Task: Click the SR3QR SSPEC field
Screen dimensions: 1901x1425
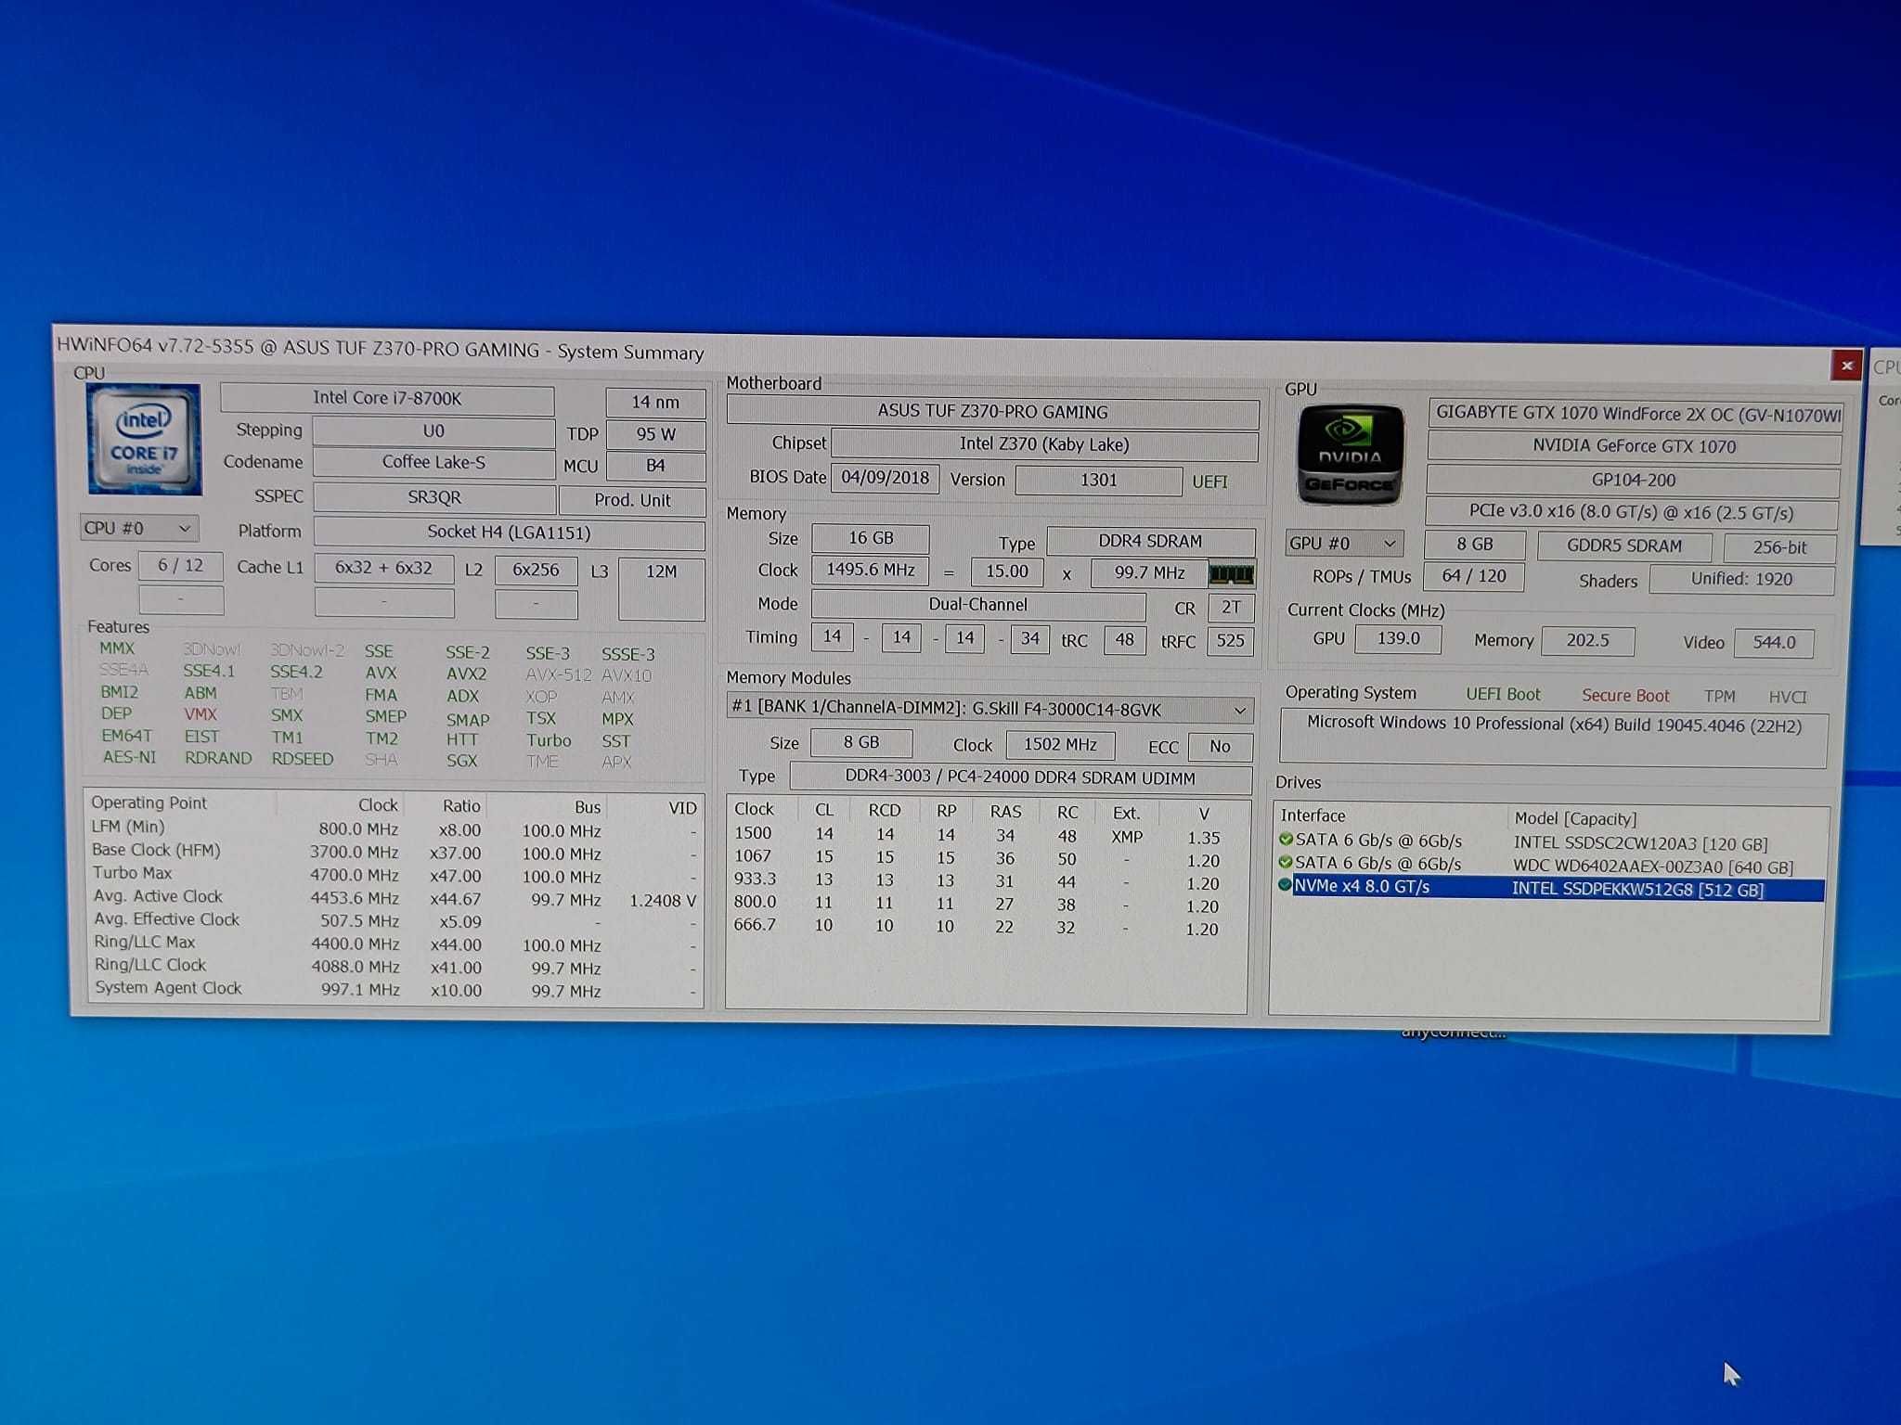Action: point(434,497)
